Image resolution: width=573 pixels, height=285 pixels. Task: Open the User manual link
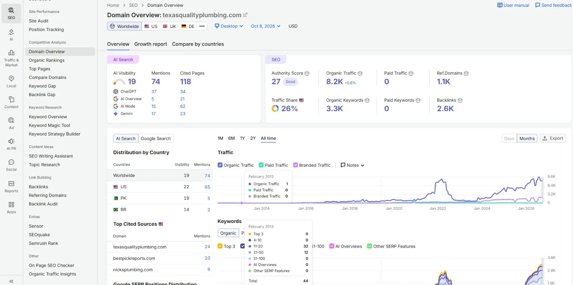pos(513,5)
